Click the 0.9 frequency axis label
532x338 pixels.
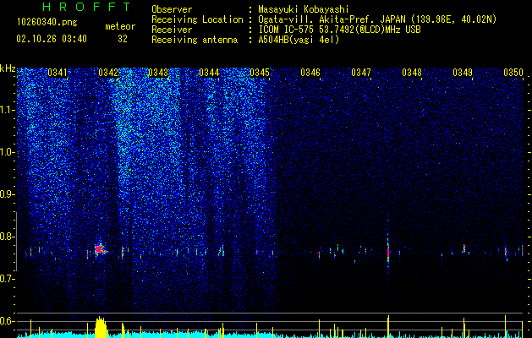pos(8,194)
